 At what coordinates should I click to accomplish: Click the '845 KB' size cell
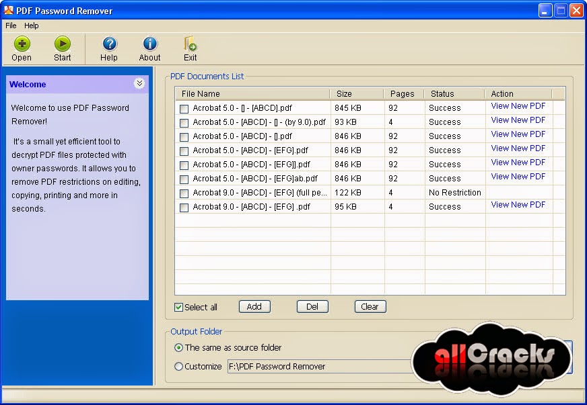[x=348, y=108]
